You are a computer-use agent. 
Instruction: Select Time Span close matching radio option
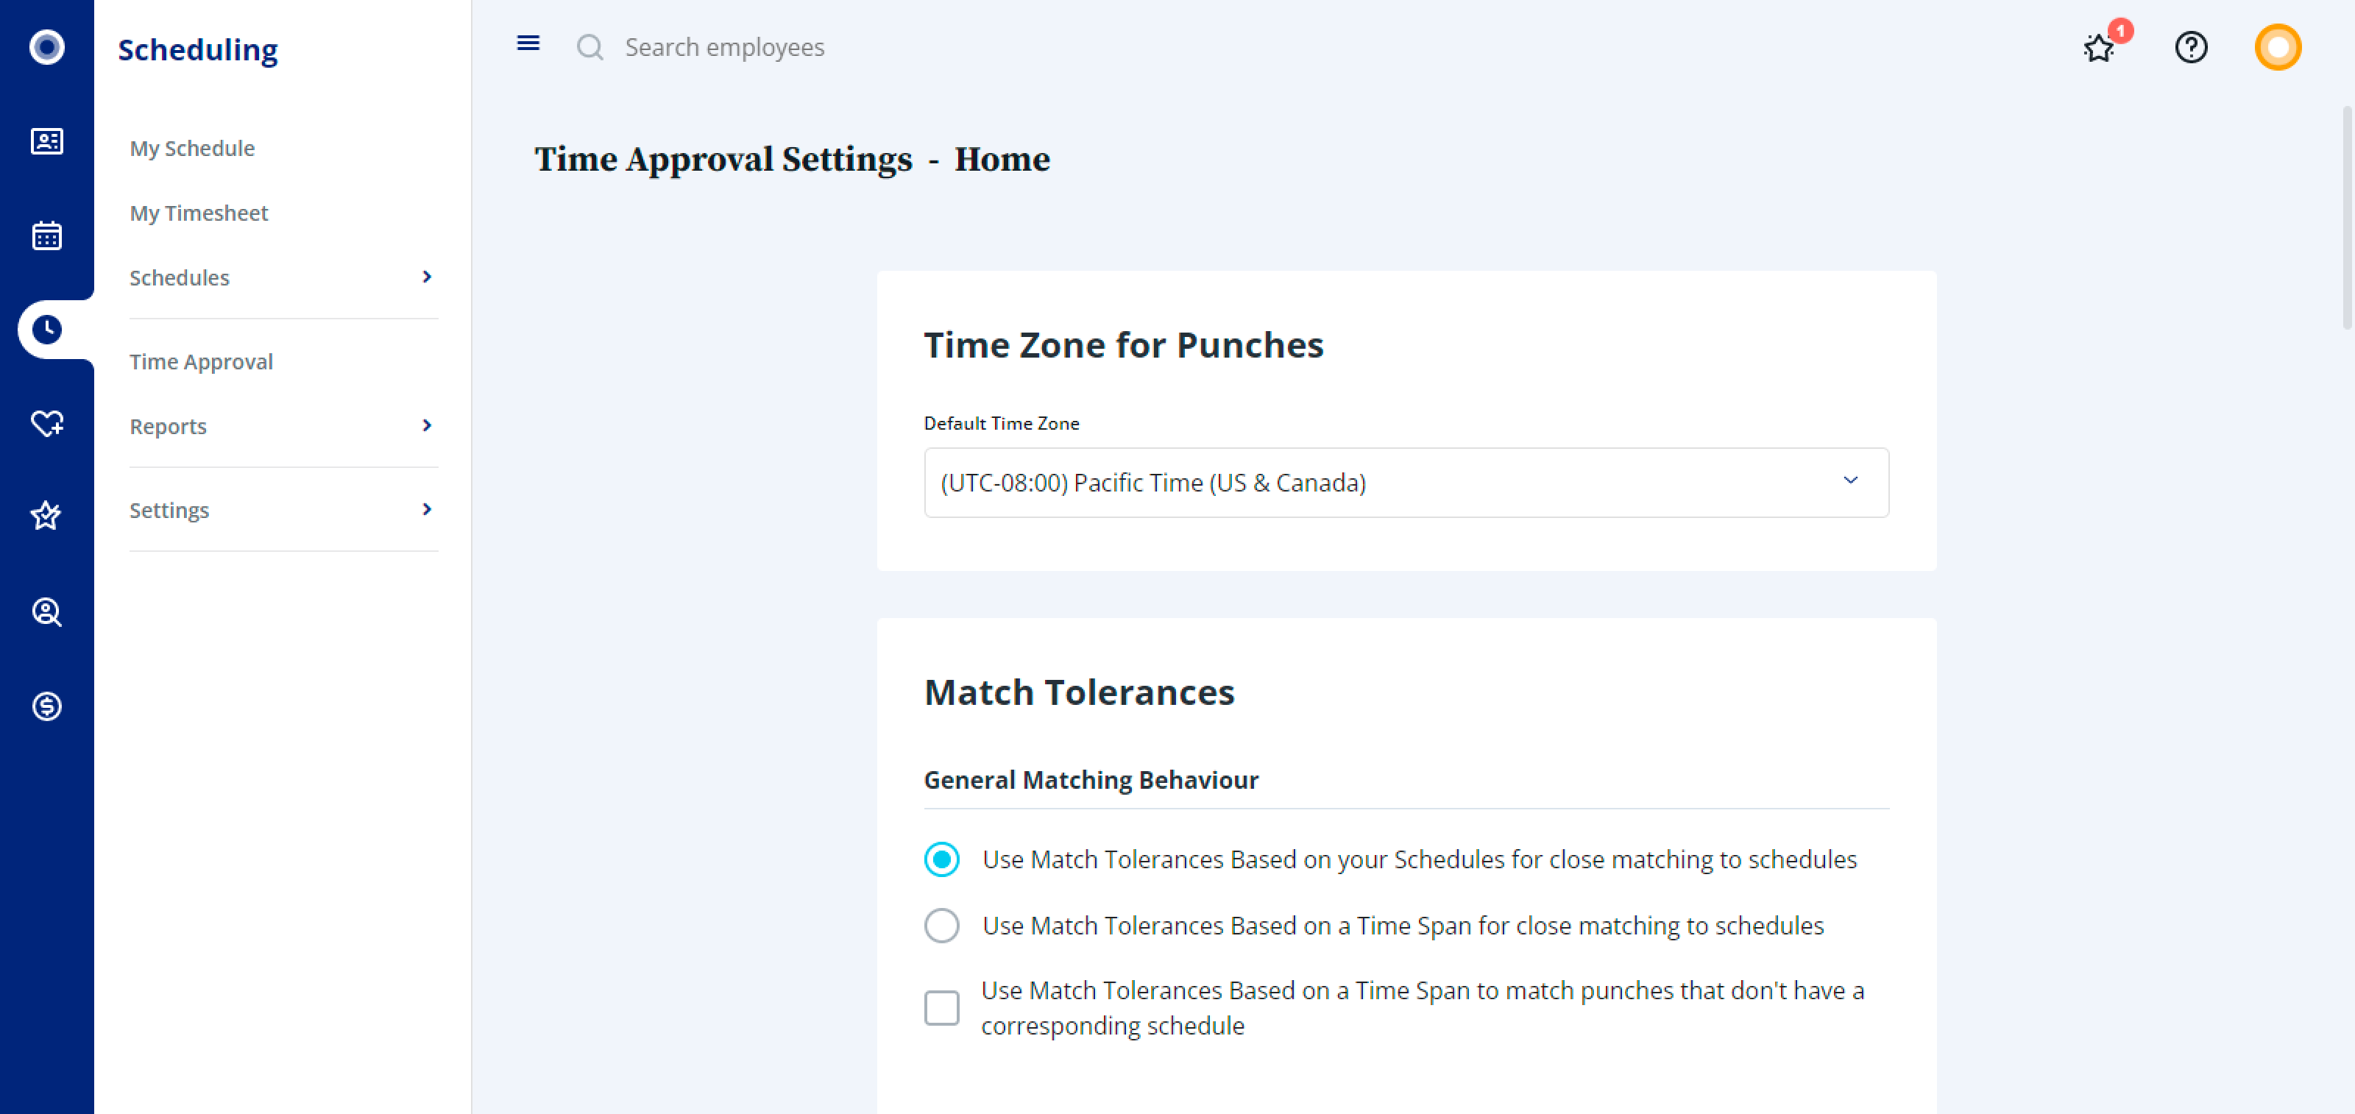tap(942, 925)
